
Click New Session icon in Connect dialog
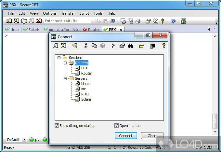pos(75,46)
